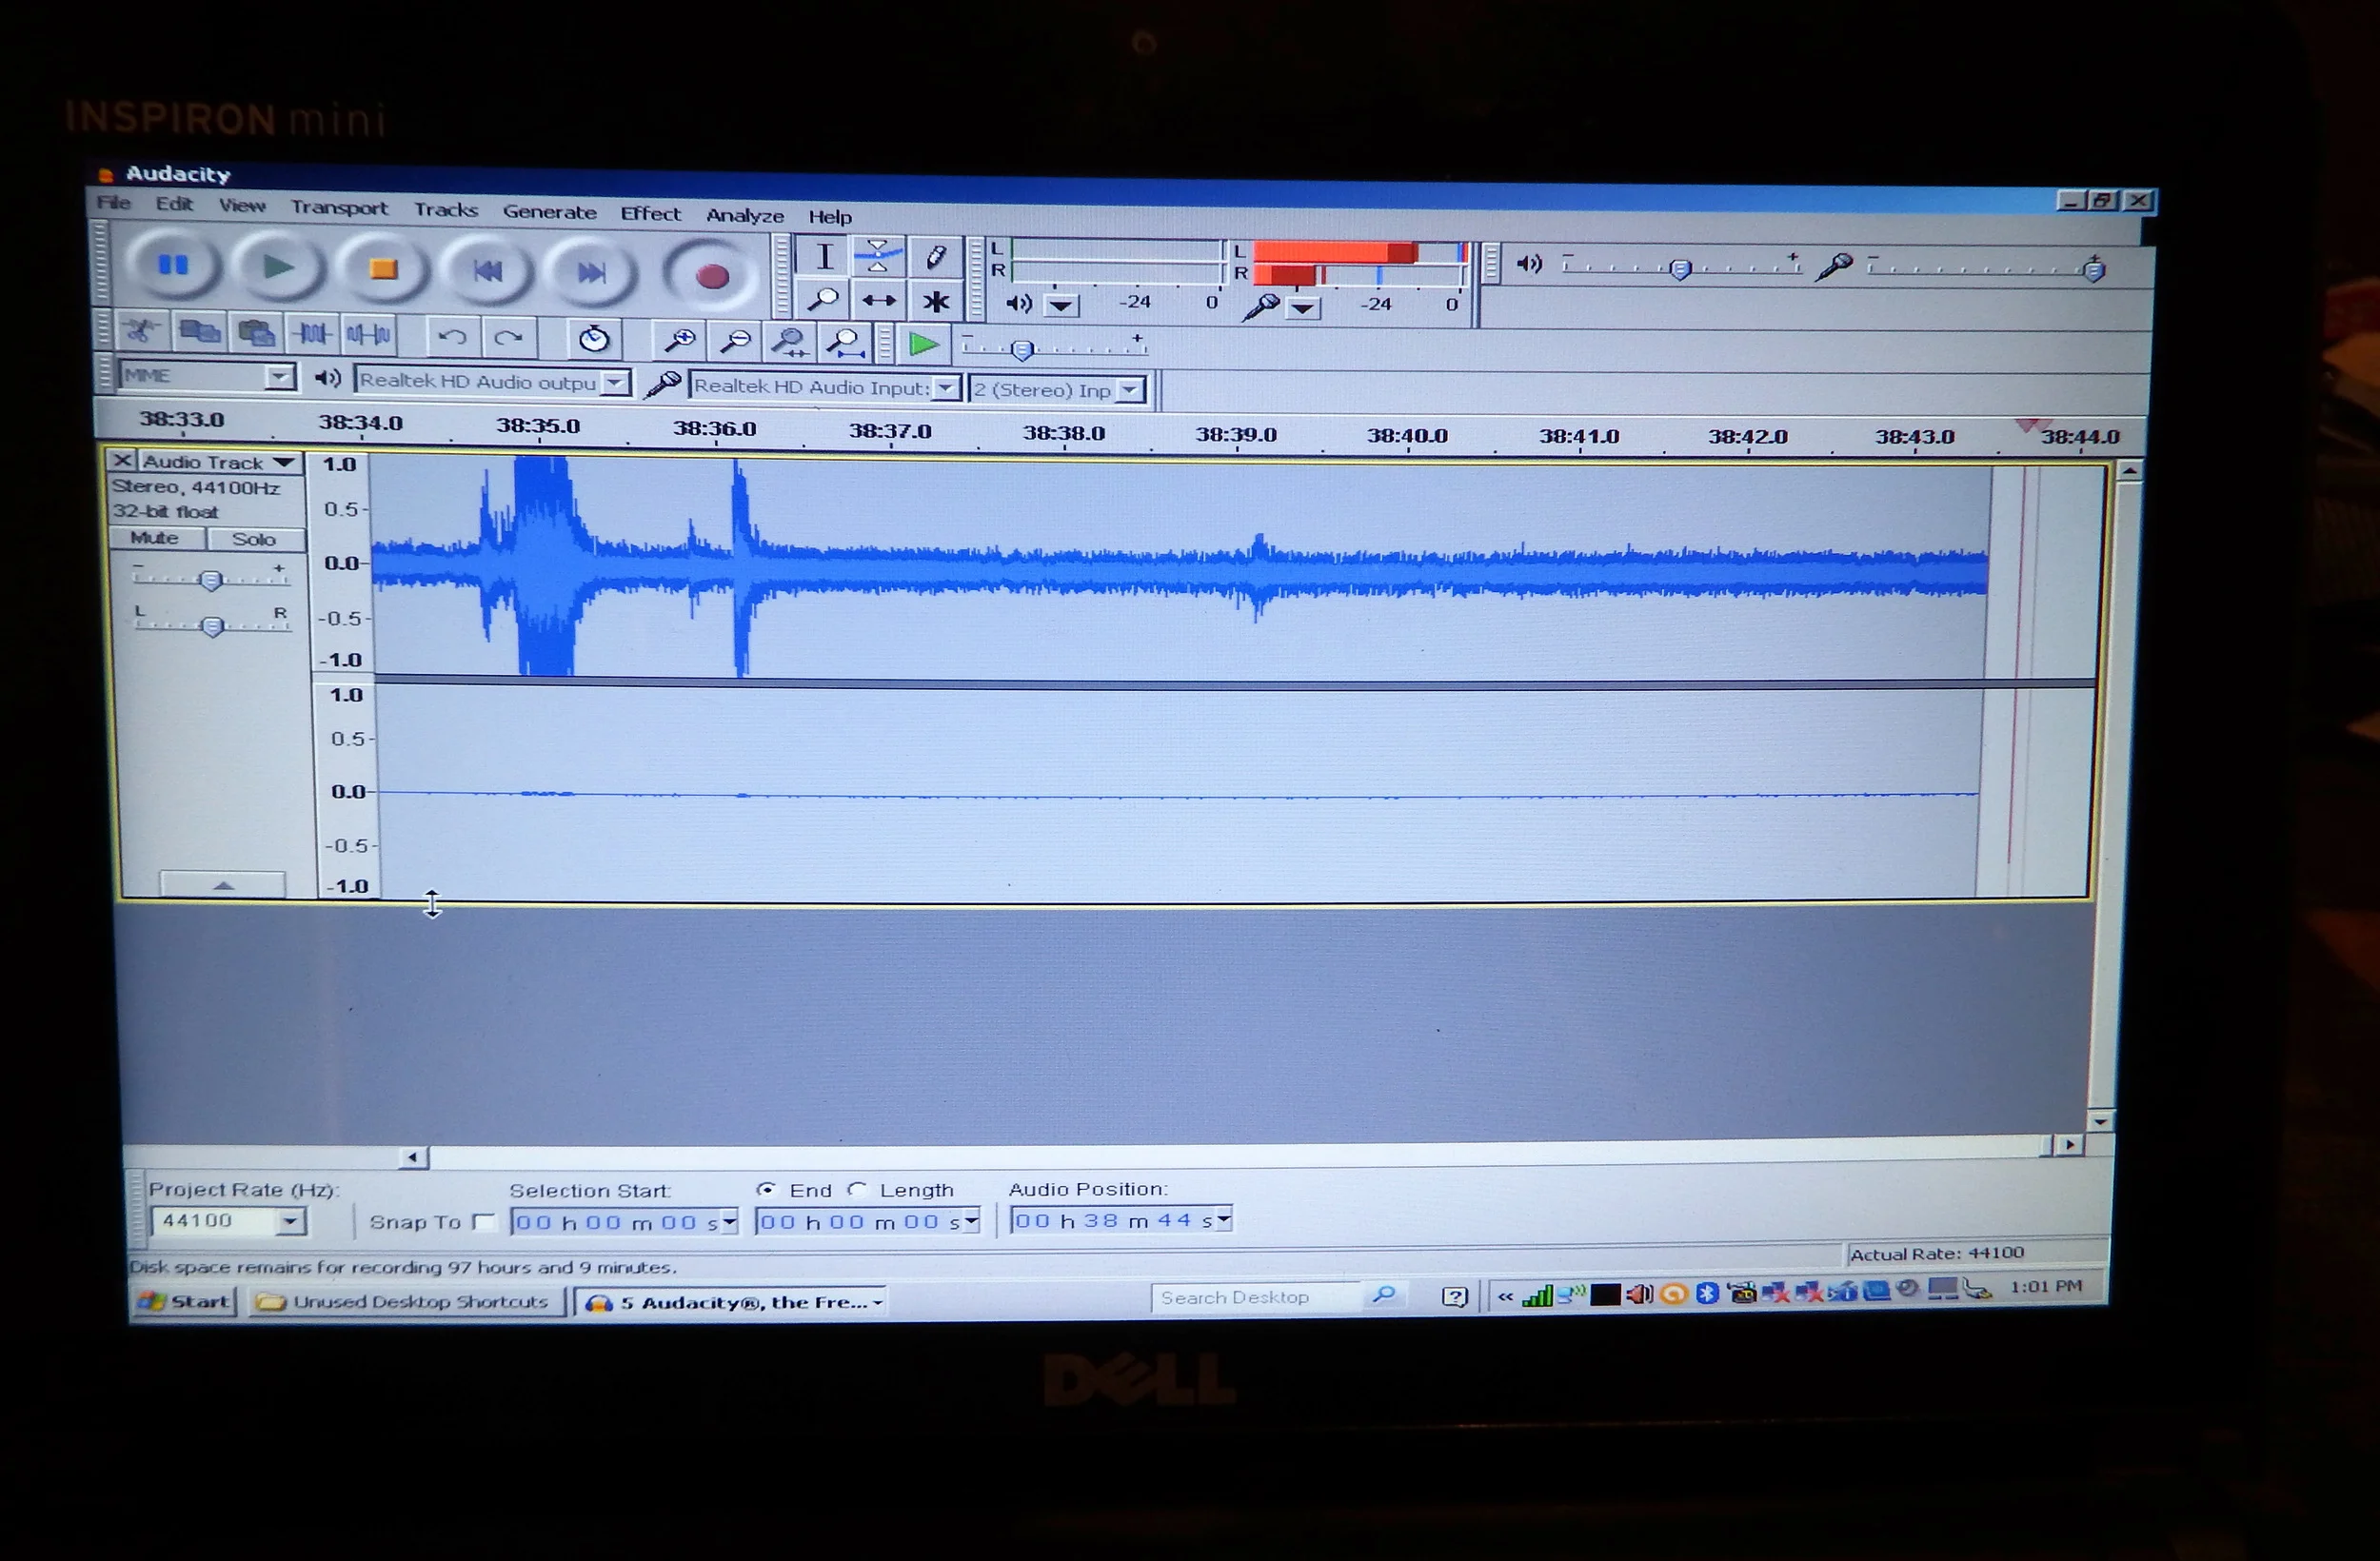Viewport: 2380px width, 1561px height.
Task: Skip to End button
Action: [x=591, y=273]
